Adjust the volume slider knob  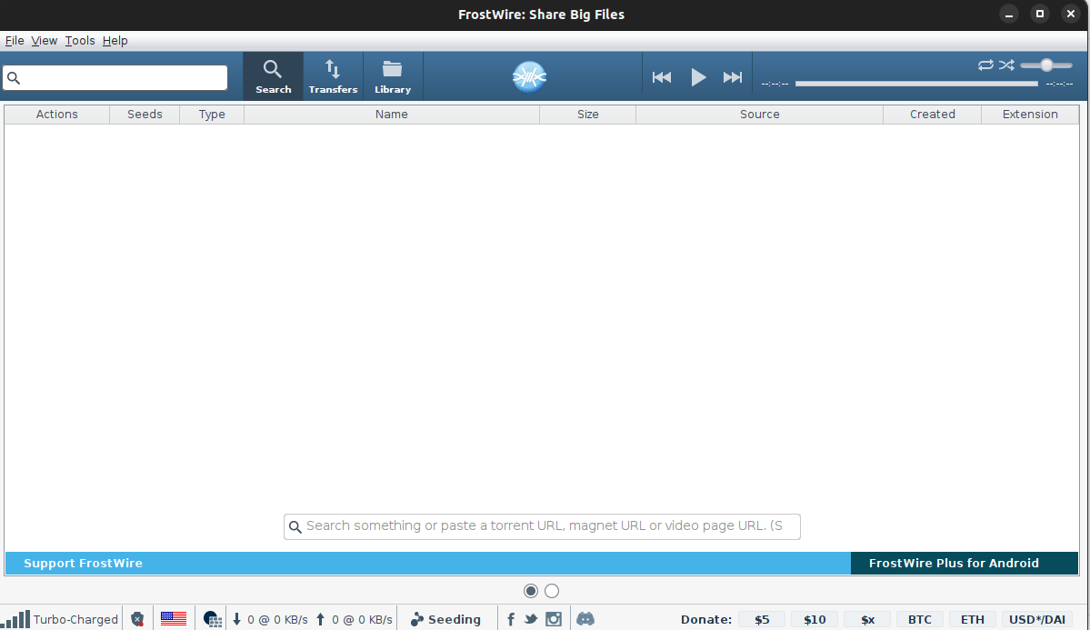tap(1046, 65)
